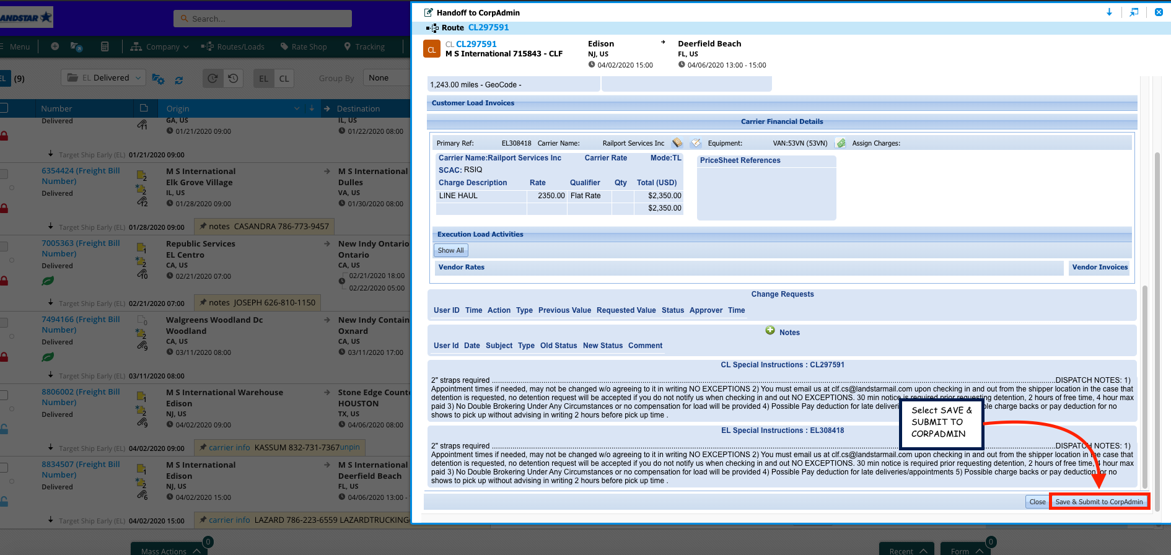
Task: Toggle the clock forward arrow button
Action: [x=213, y=78]
